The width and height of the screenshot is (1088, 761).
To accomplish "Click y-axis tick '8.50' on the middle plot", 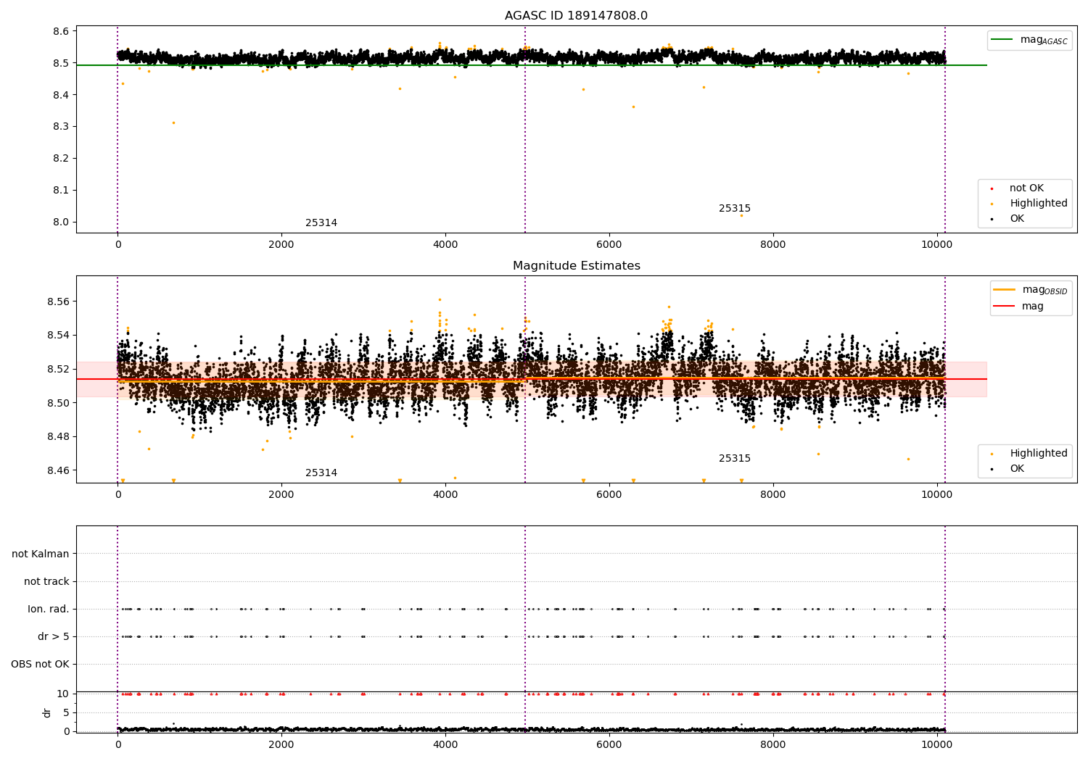I will tap(58, 403).
